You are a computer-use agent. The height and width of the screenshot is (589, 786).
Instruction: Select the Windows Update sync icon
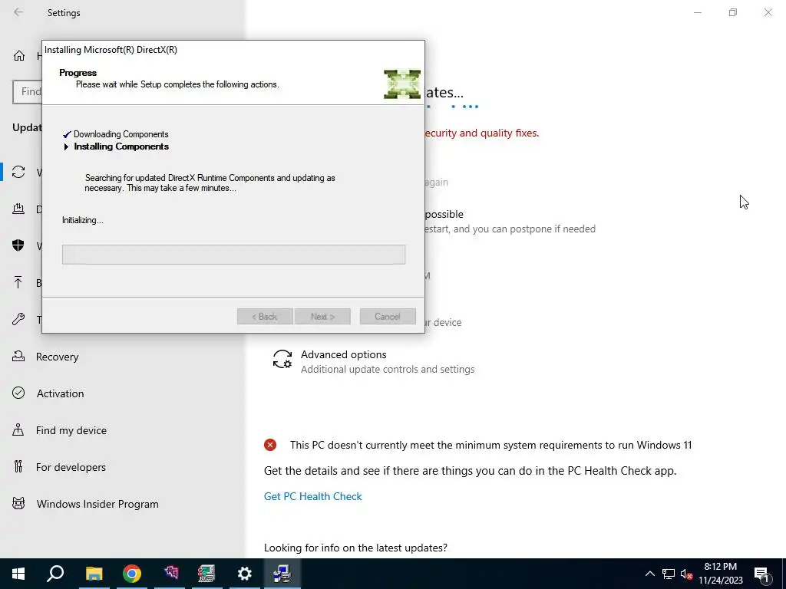(x=18, y=172)
